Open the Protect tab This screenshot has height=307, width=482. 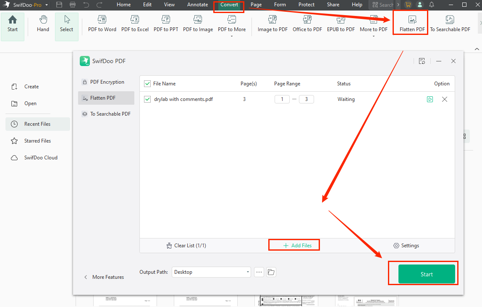[306, 5]
